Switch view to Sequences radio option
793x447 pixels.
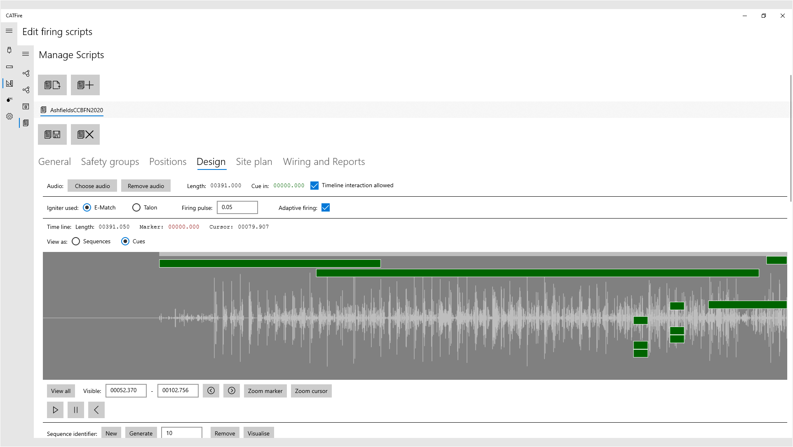click(x=76, y=242)
